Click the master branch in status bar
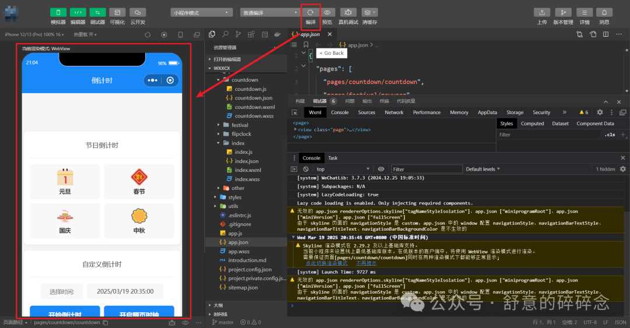630x328 pixels. [x=223, y=322]
